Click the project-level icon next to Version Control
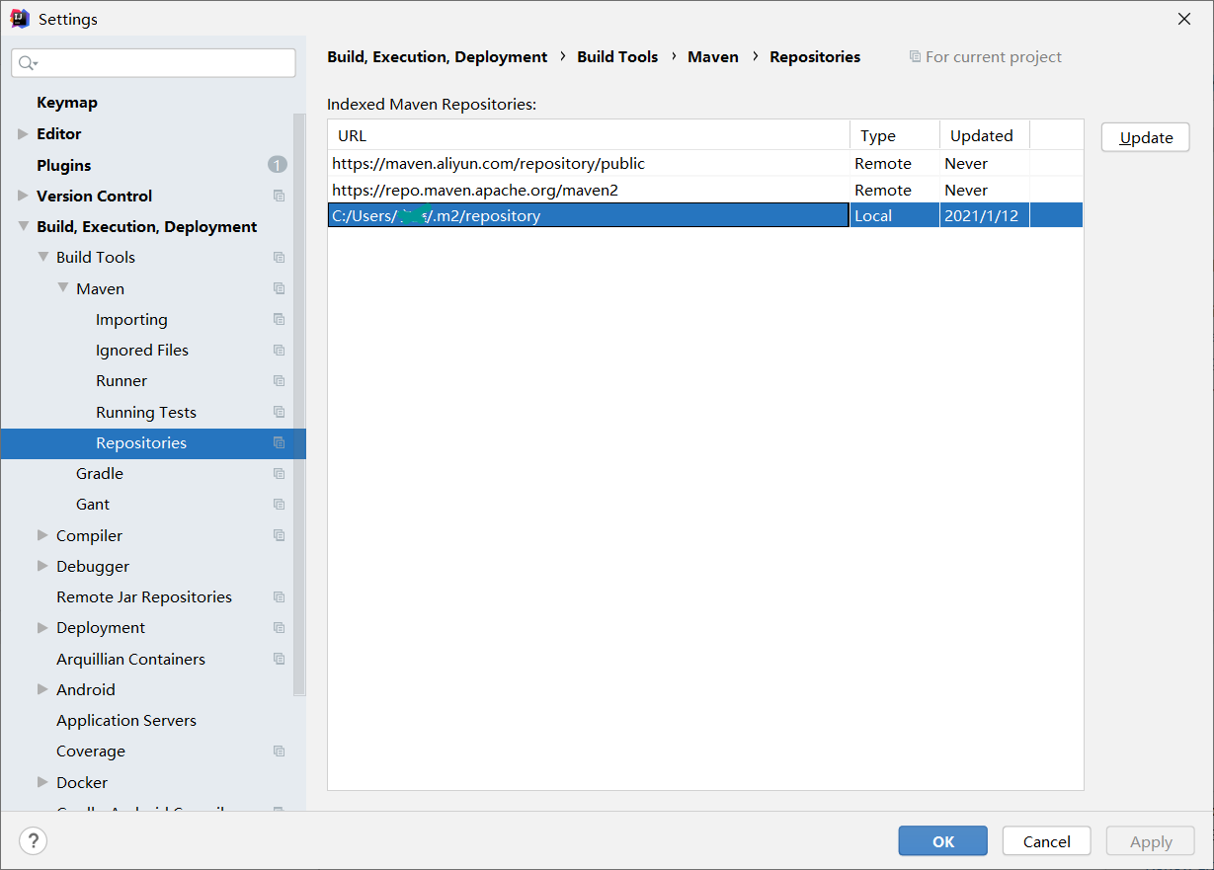 click(279, 196)
